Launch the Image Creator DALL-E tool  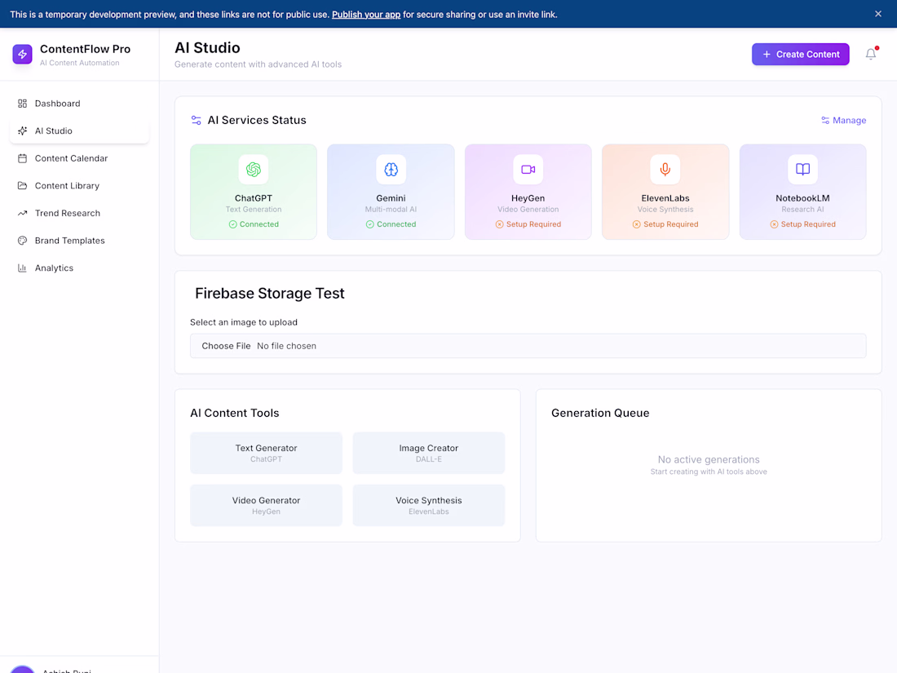[428, 454]
